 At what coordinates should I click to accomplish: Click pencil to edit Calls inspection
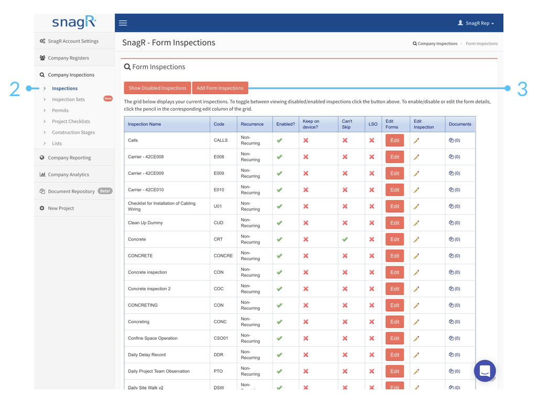coord(416,141)
